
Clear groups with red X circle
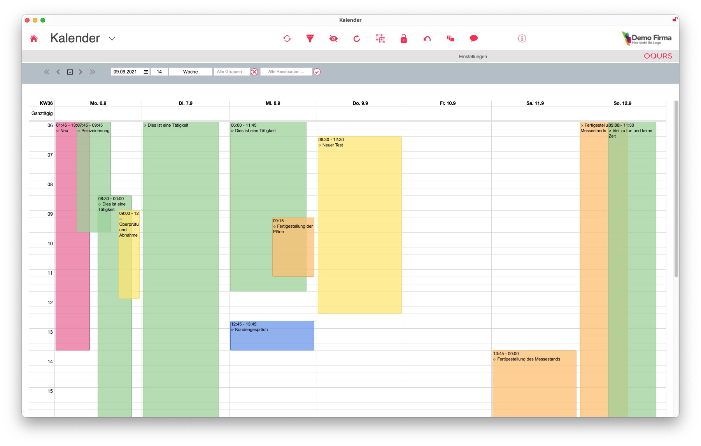tap(254, 72)
